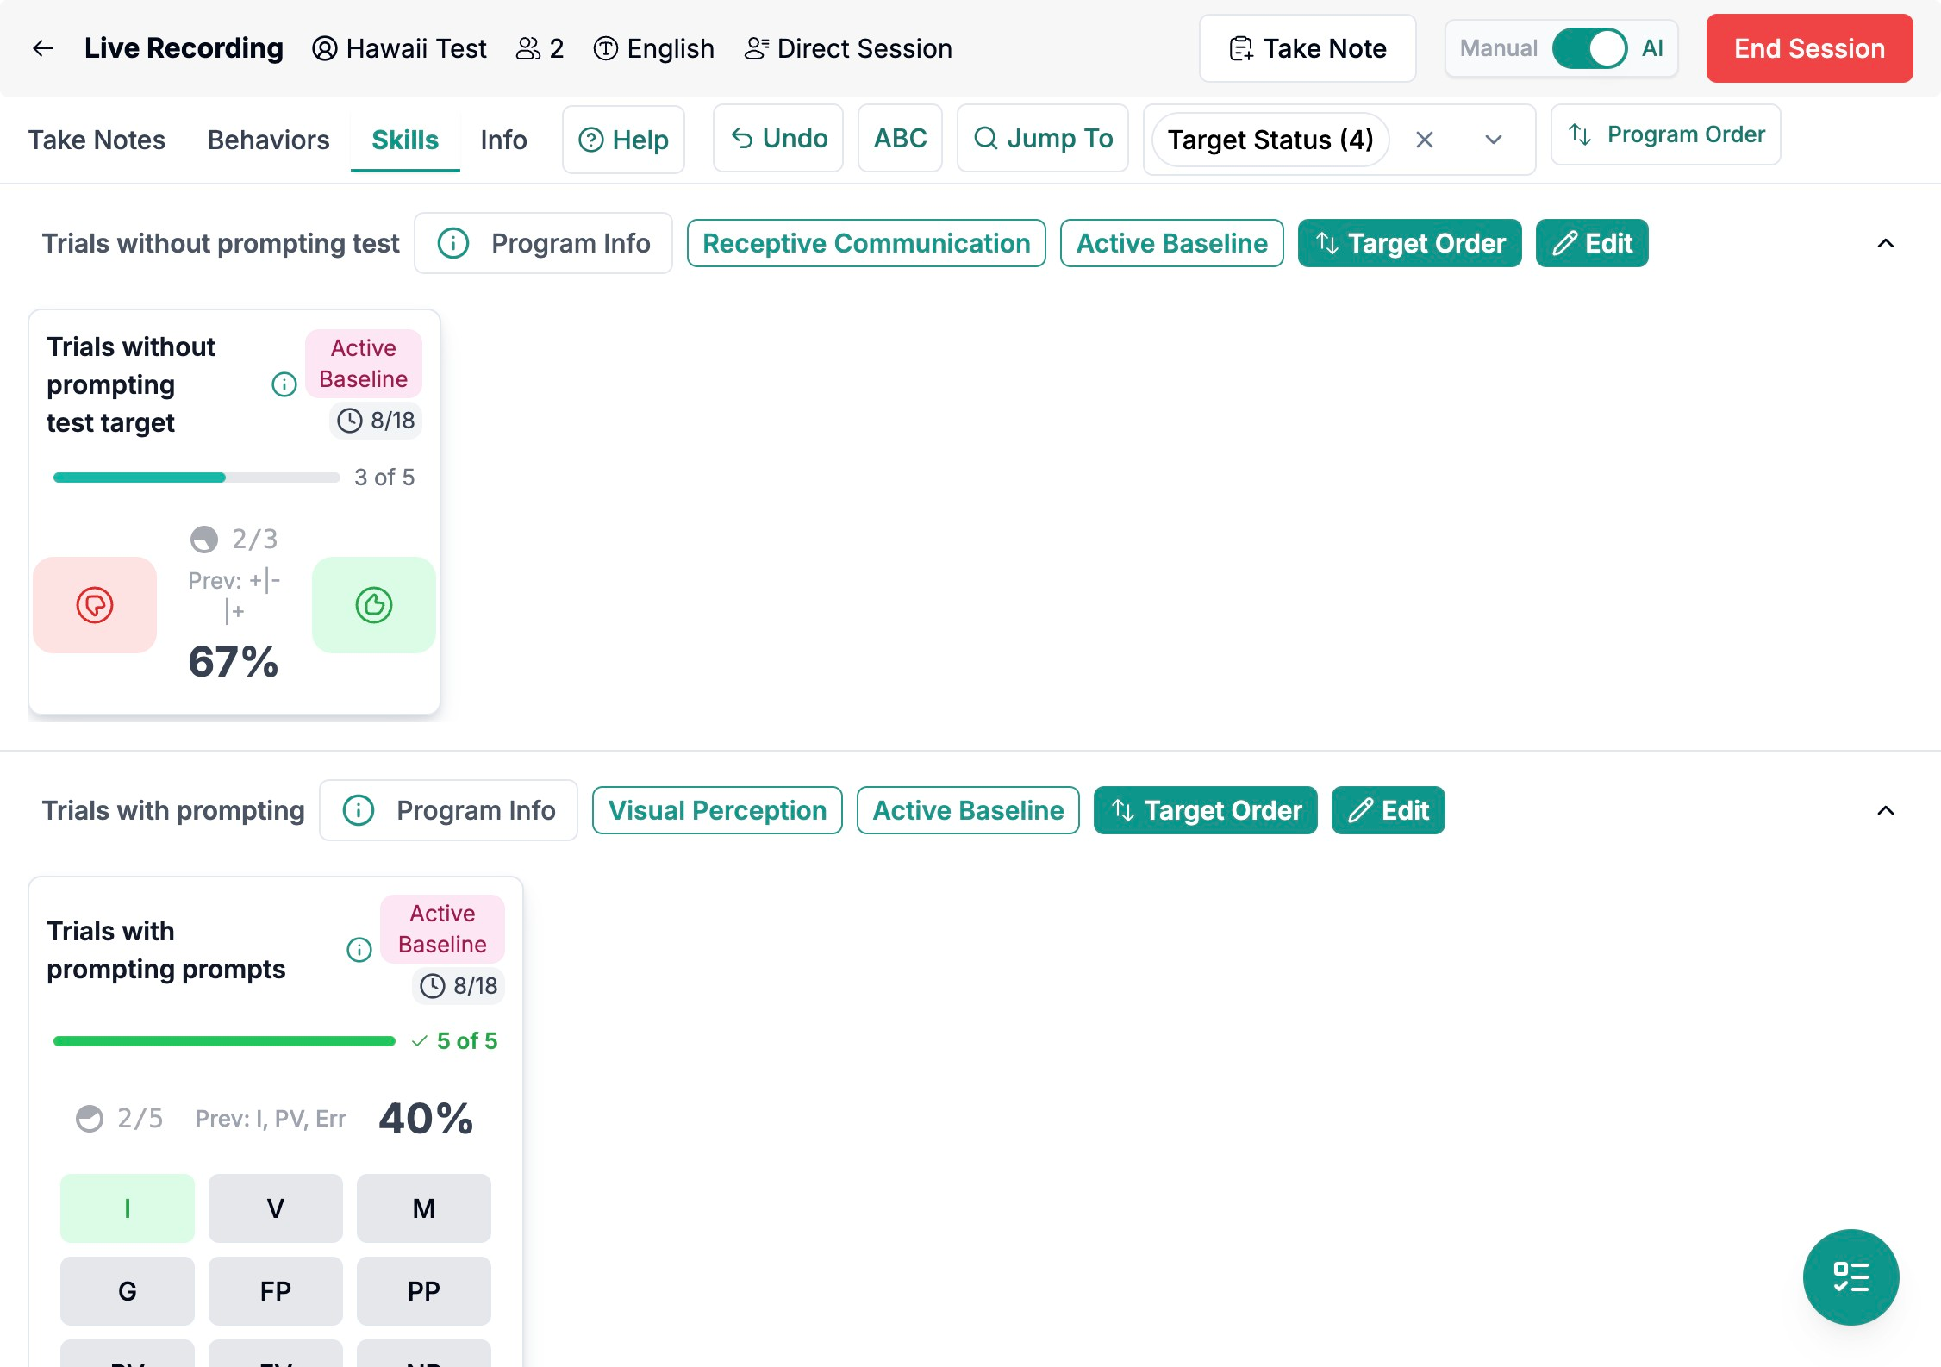This screenshot has width=1941, height=1367.
Task: Click the 3 of 5 progress bar
Action: pyautogui.click(x=197, y=478)
